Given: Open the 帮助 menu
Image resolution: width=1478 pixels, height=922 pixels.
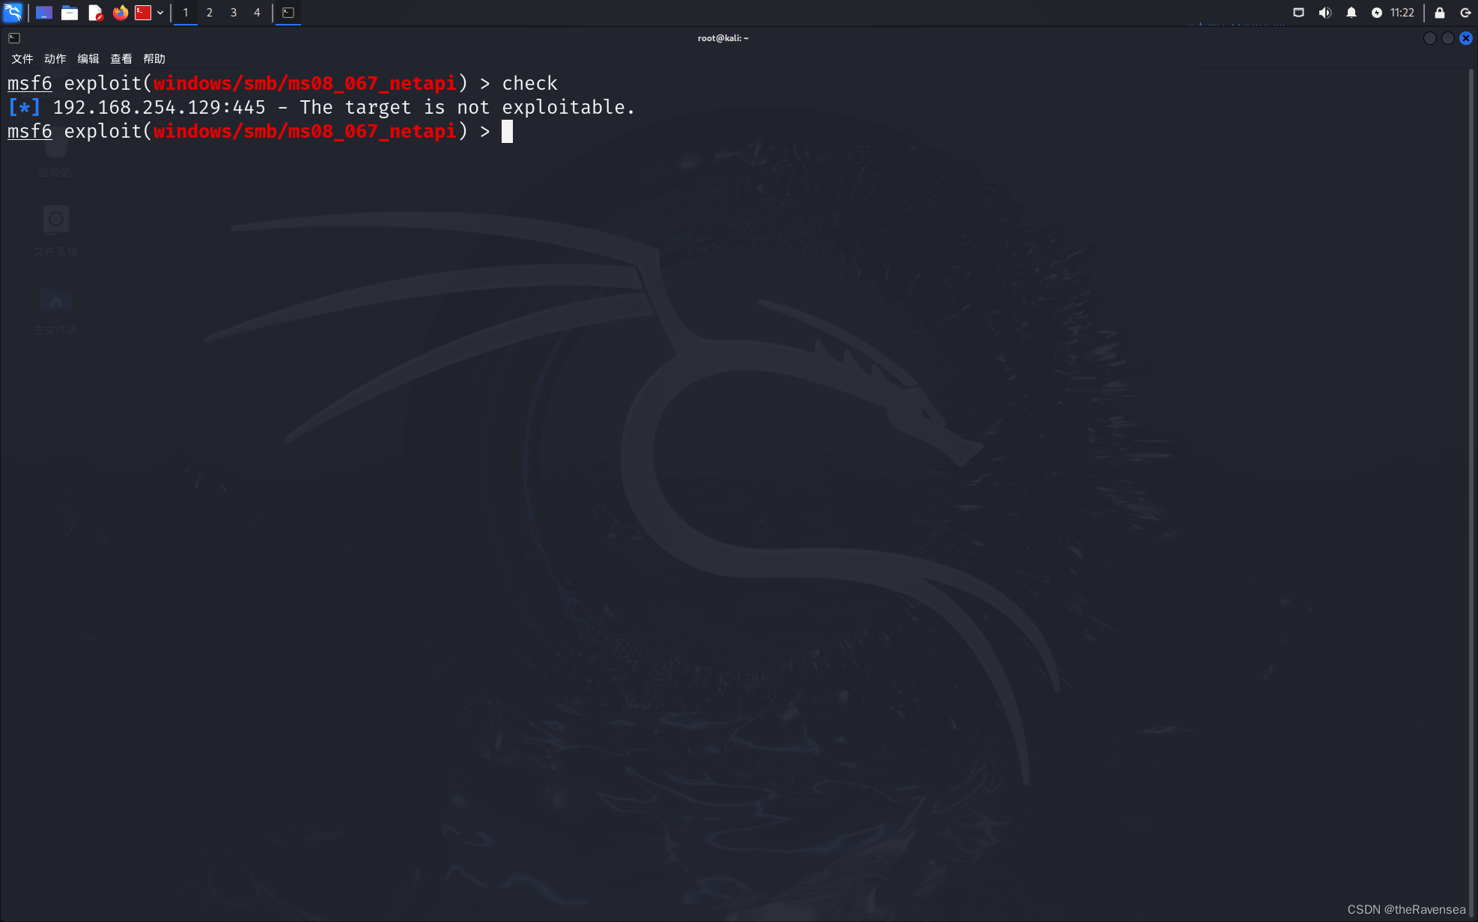Looking at the screenshot, I should point(154,59).
